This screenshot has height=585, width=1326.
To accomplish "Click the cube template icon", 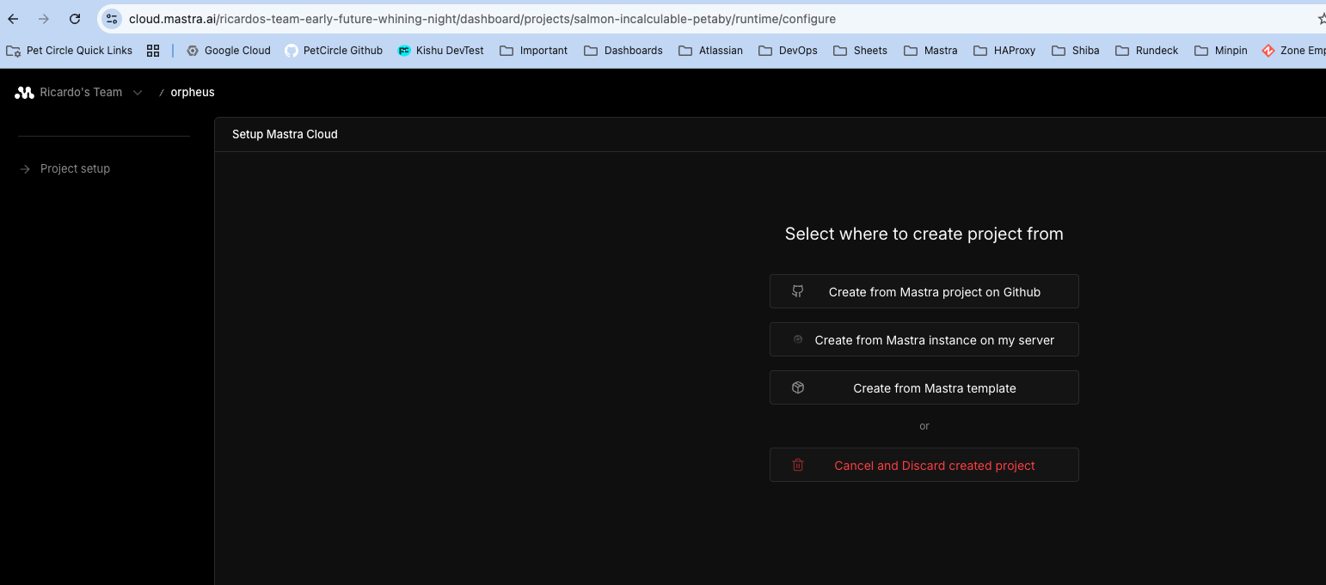I will (x=798, y=387).
